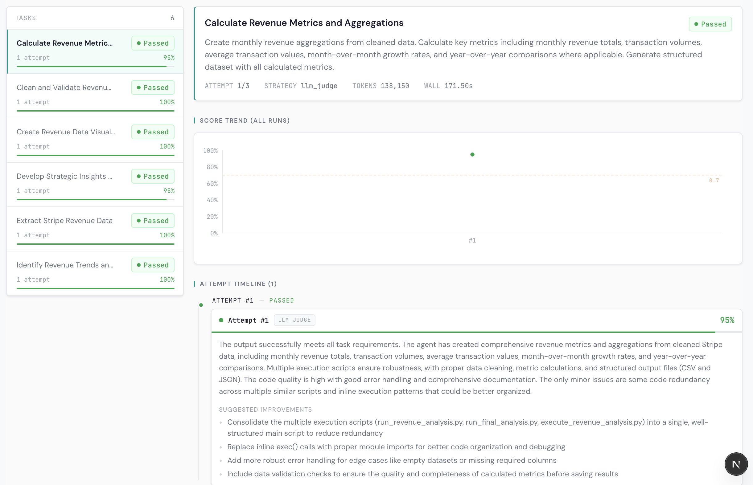Click Passed badge on Create Revenue Data Visual task
Image resolution: width=753 pixels, height=485 pixels.
(x=153, y=132)
